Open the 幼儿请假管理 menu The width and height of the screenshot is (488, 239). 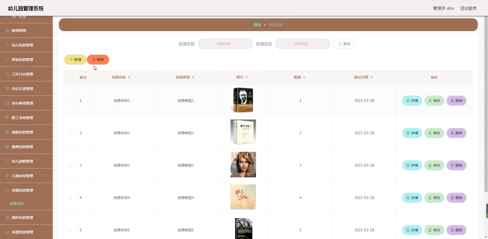[x=26, y=161]
